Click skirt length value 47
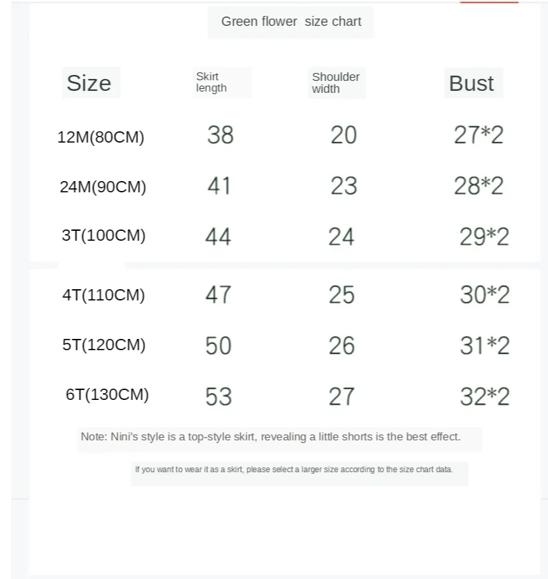This screenshot has width=548, height=579. pos(218,295)
